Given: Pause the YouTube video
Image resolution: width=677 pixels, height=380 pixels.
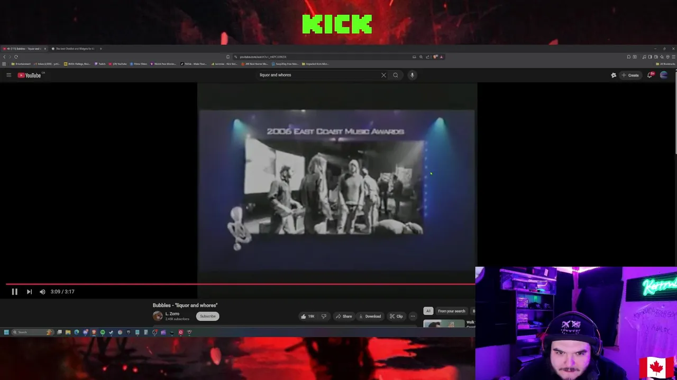Looking at the screenshot, I should point(14,291).
